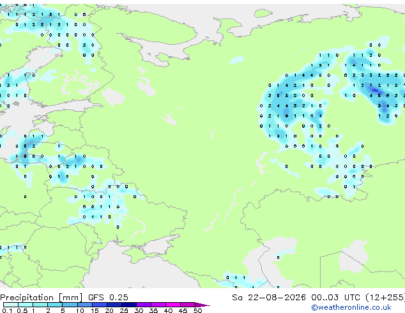Select the legend swatch between 30 and 35
Screen dimensions: 405x313
[x=144, y=305]
